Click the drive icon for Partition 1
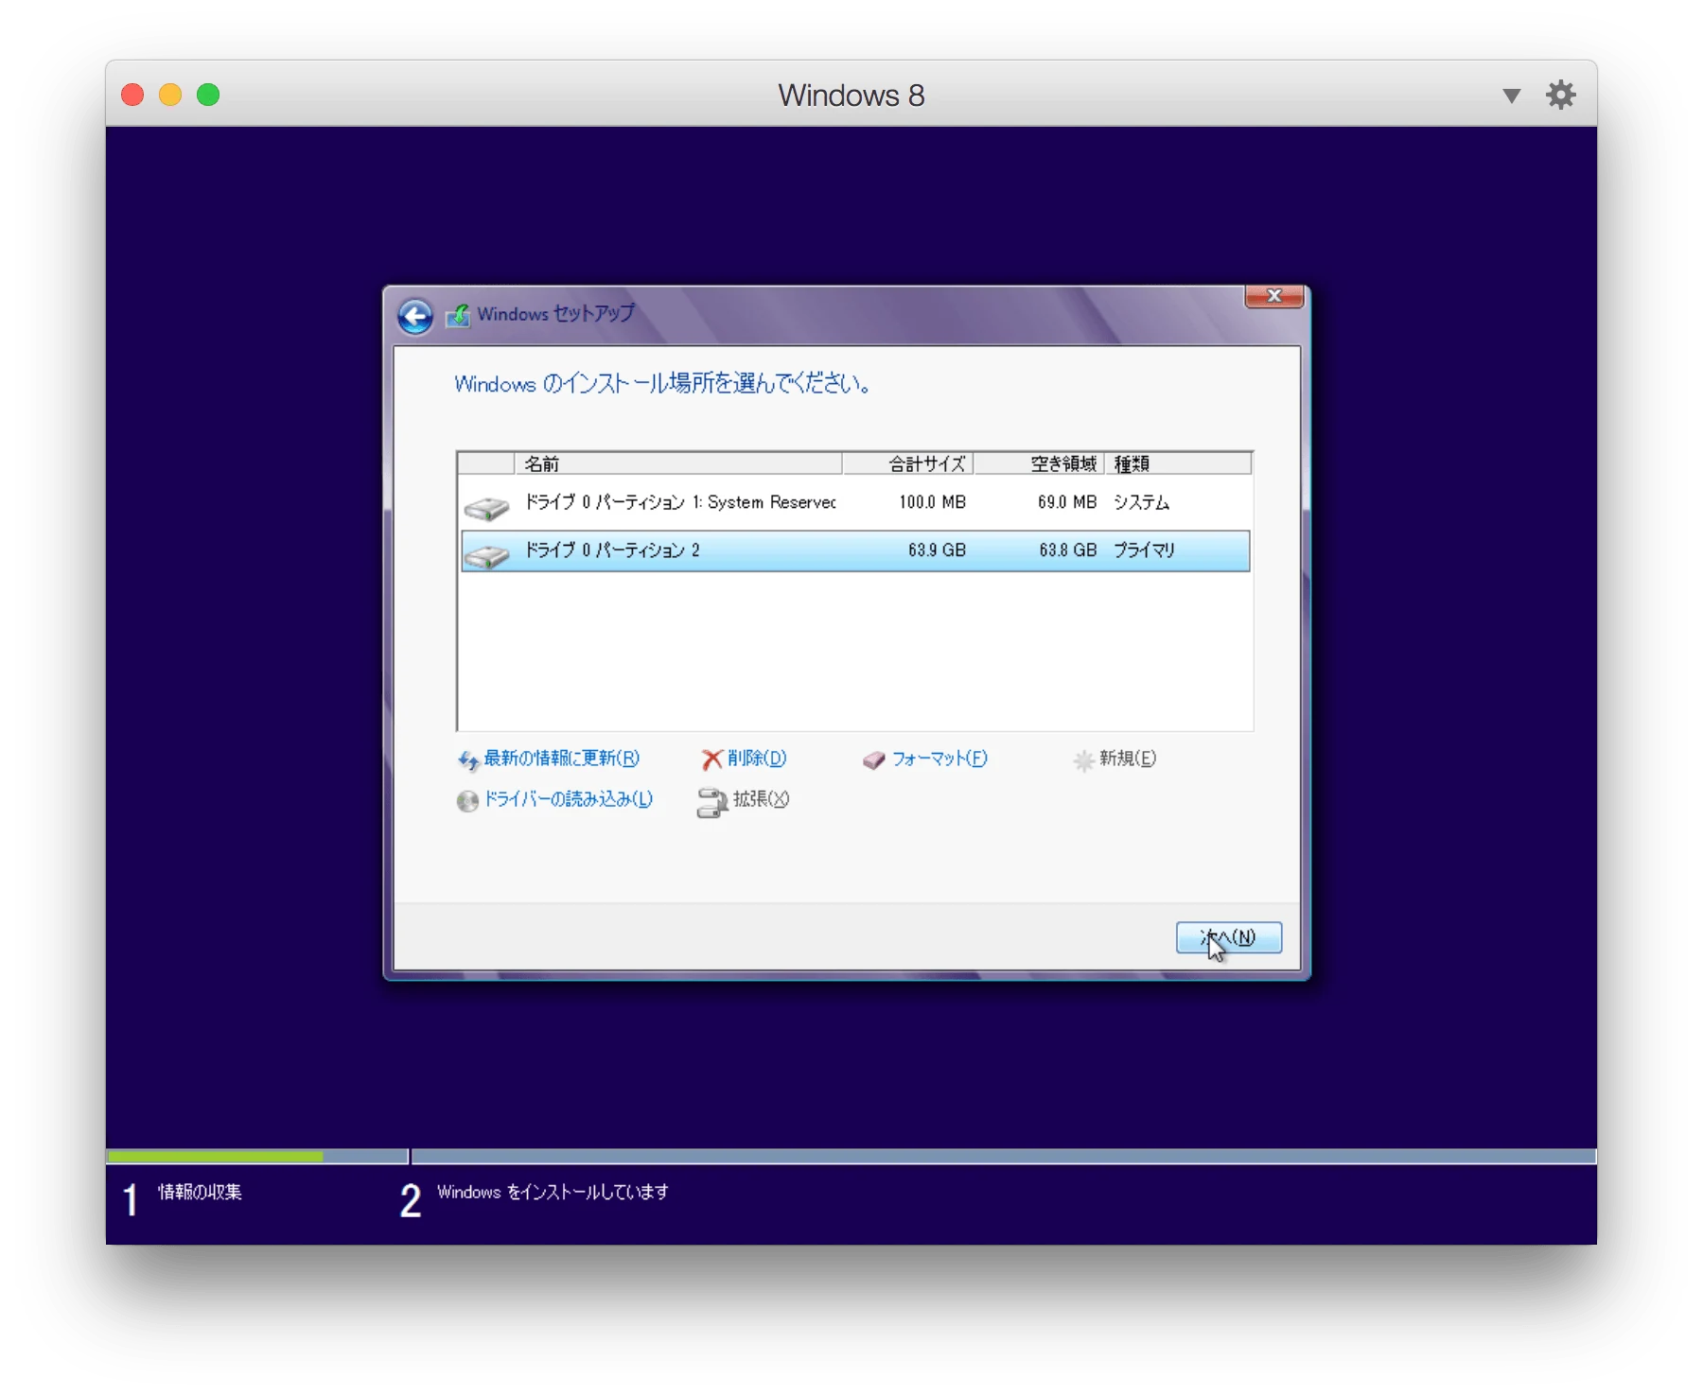Viewport: 1703px width, 1396px height. pyautogui.click(x=486, y=508)
